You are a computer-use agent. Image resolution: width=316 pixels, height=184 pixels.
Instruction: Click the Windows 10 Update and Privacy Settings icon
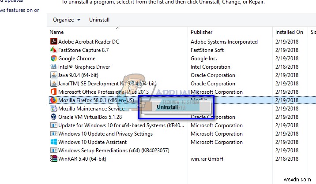click(53, 134)
